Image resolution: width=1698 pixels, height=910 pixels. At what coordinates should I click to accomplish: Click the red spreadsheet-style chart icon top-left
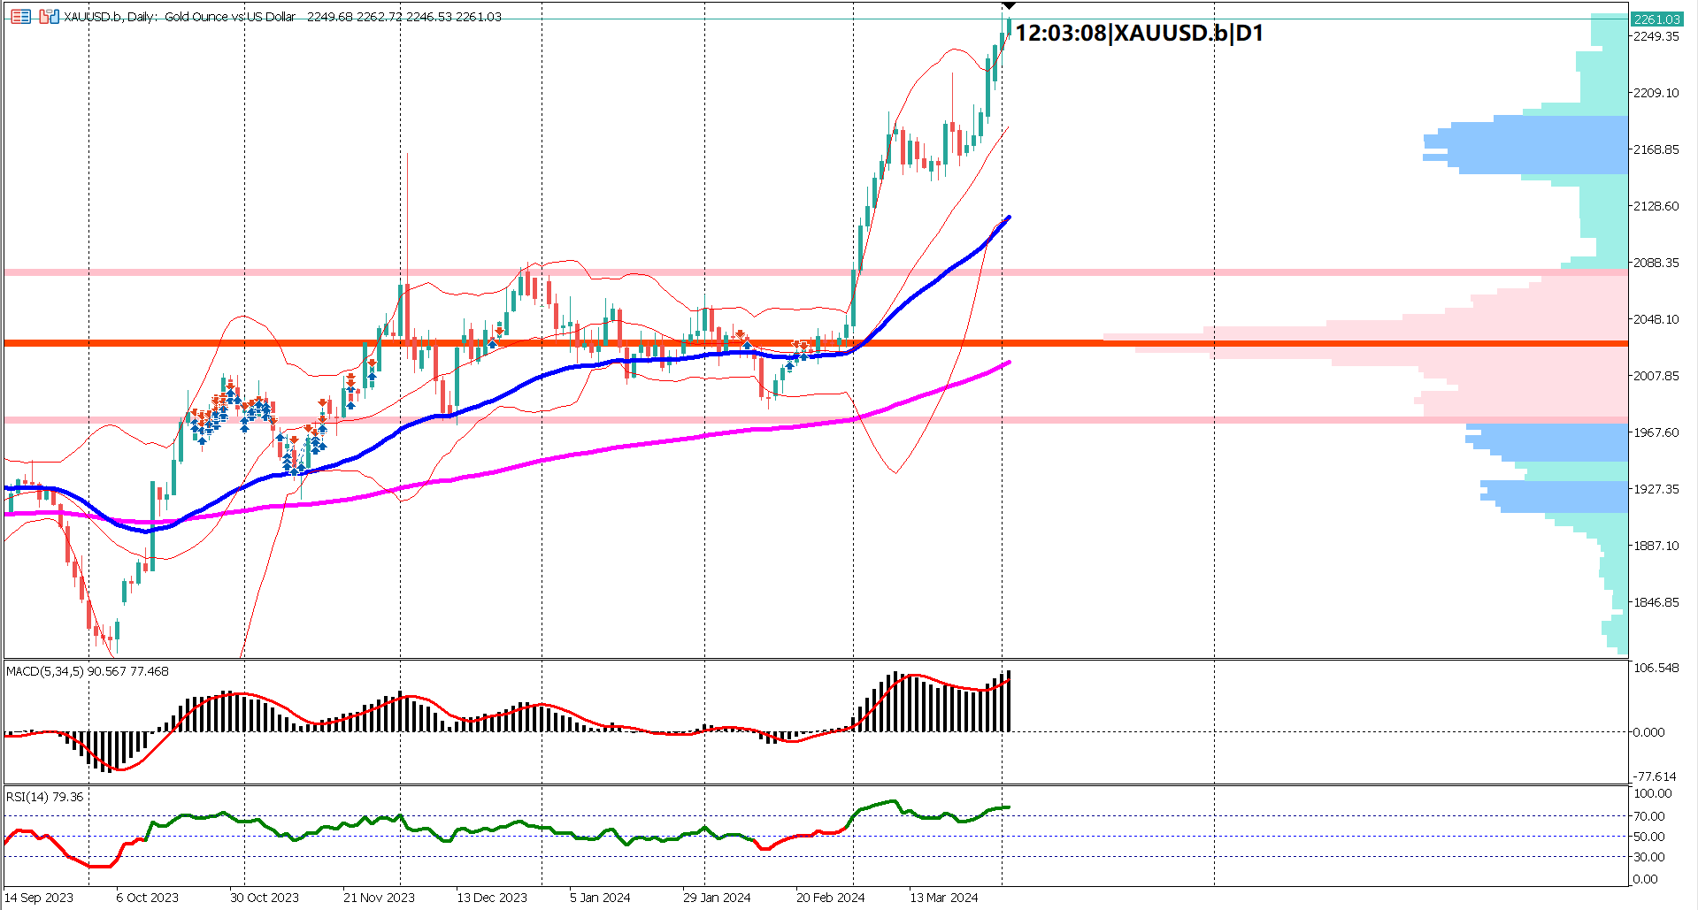tap(20, 17)
